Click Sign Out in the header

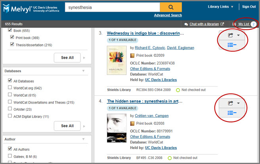coord(249,7)
